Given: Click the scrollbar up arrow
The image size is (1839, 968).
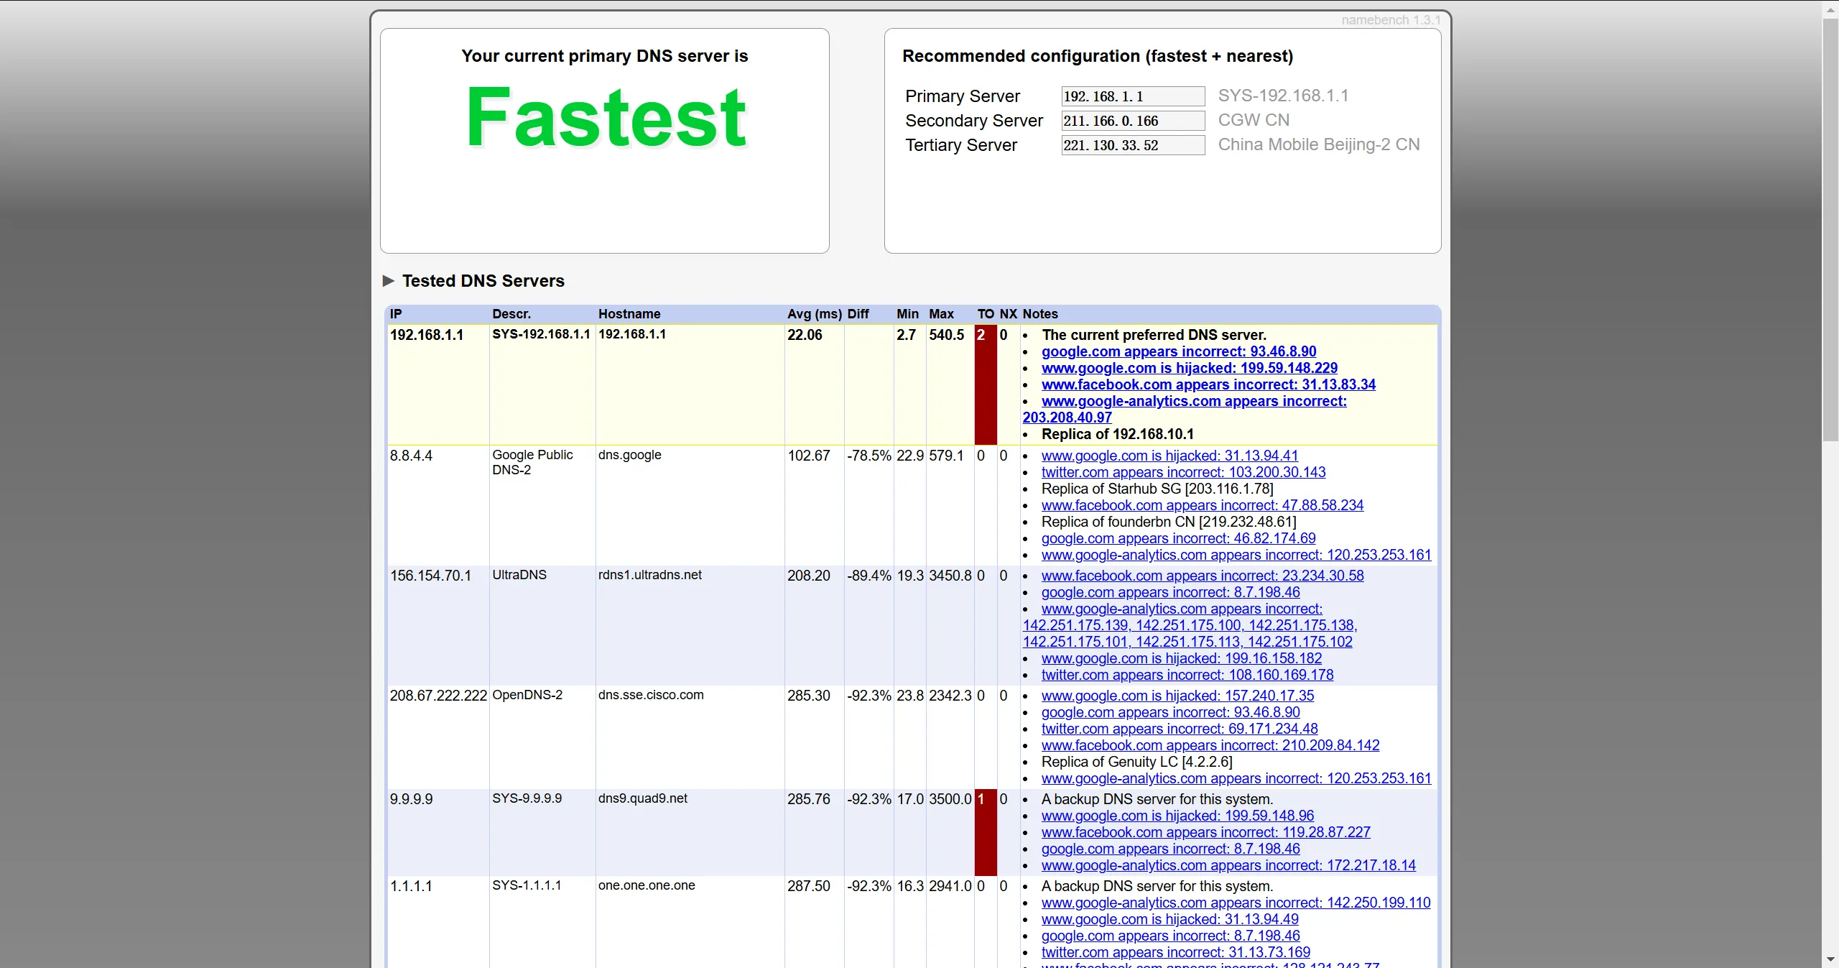Looking at the screenshot, I should [x=1830, y=9].
